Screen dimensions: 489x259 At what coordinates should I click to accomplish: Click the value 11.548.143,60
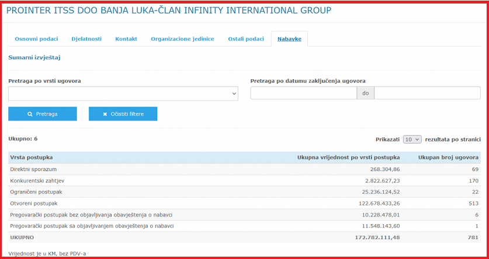(x=380, y=226)
